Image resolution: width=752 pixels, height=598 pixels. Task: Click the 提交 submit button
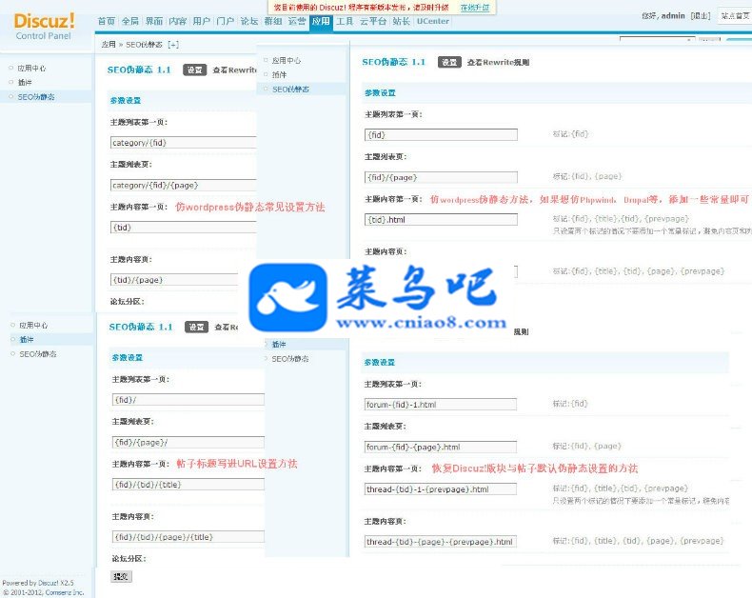coord(121,576)
